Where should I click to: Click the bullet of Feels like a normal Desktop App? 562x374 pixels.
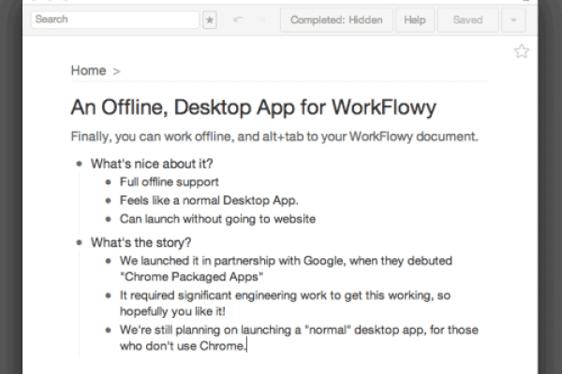(x=109, y=201)
